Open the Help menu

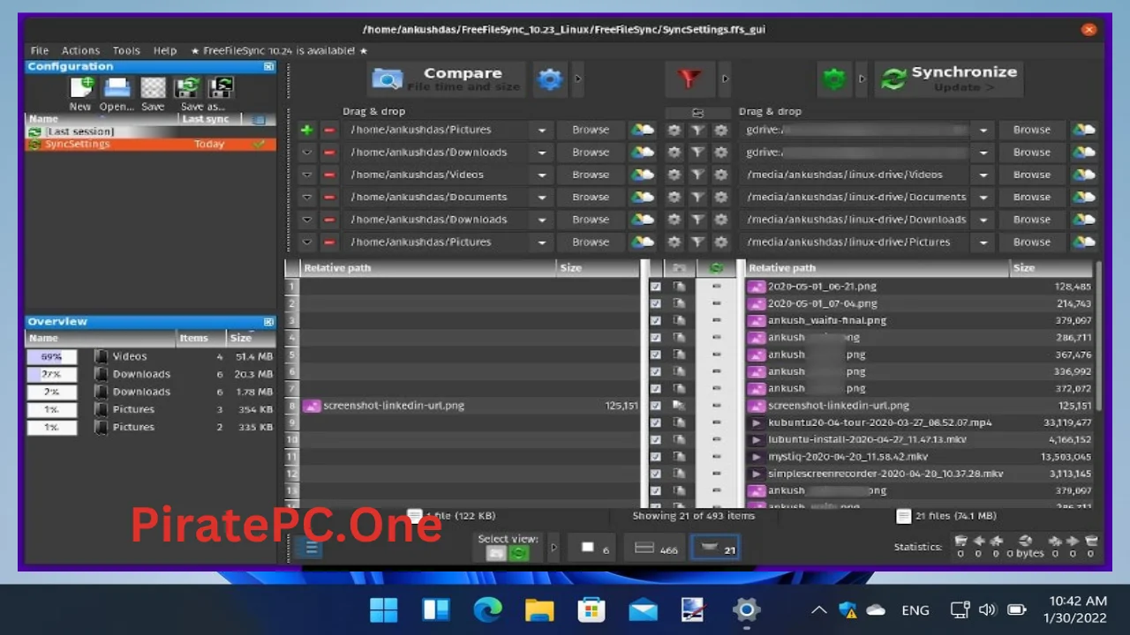pyautogui.click(x=165, y=50)
